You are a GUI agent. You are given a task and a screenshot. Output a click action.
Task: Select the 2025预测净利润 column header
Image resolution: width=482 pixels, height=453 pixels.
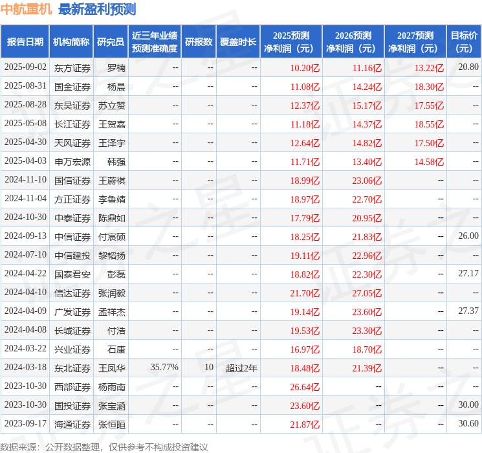click(x=291, y=42)
